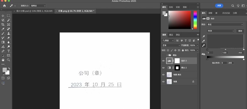Open the 预设 preset dropdown
Image resolution: width=247 pixels, height=109 pixels.
click(x=225, y=25)
